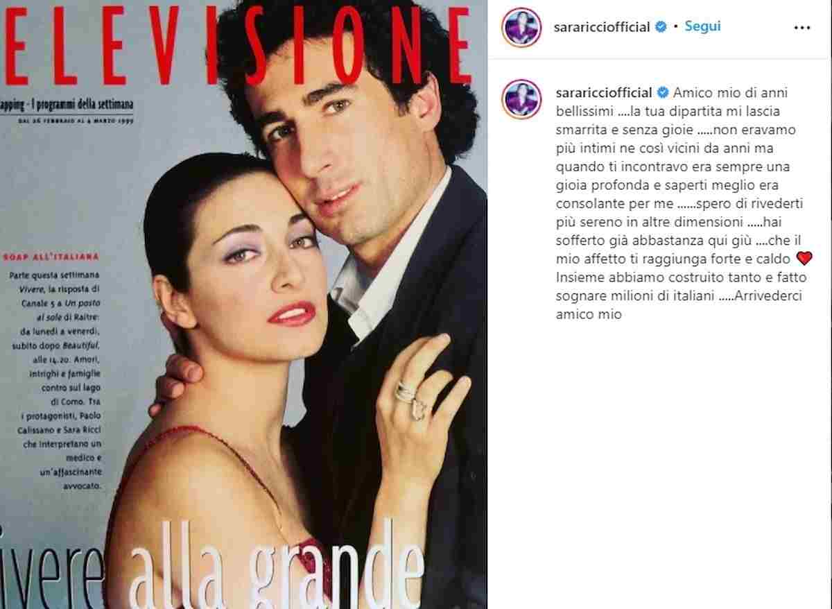Viewport: 832px width, 609px height.
Task: Open sarariccioofficial profile from the caption username
Action: (603, 92)
